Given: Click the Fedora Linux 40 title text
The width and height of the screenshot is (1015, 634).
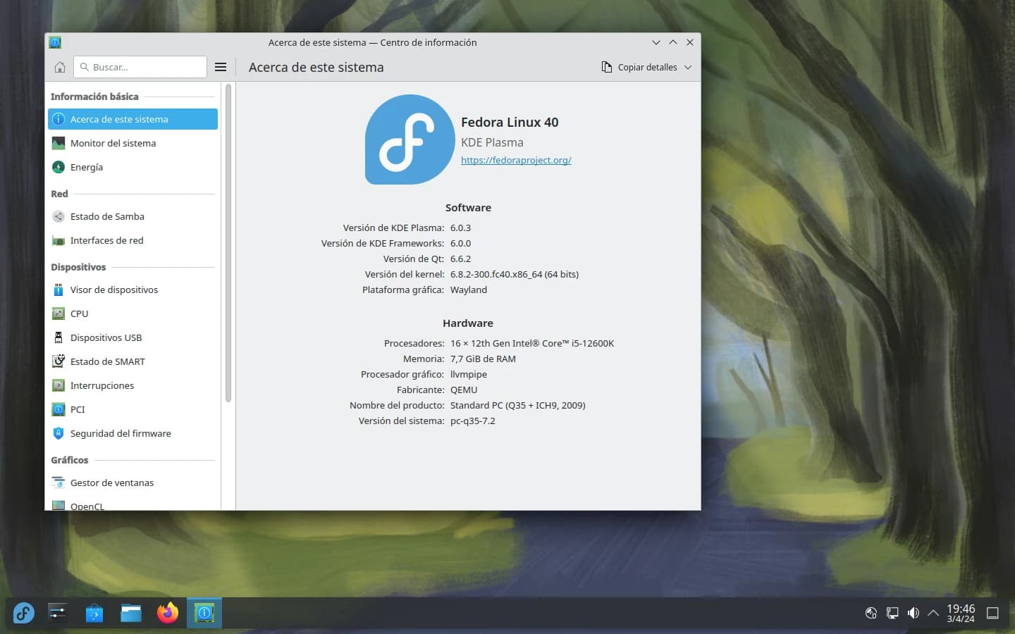Looking at the screenshot, I should pyautogui.click(x=510, y=122).
